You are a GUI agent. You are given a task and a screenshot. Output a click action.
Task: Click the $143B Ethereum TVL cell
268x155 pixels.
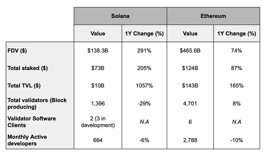(190, 86)
